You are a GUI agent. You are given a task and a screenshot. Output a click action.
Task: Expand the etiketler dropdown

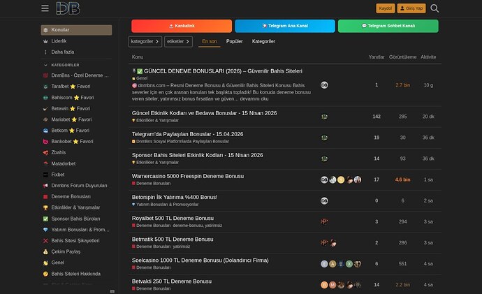point(178,41)
